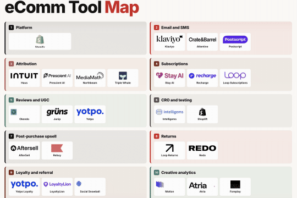Click the Yotpo logo in Loyalty and referral
This screenshot has width=297, height=198.
click(24, 184)
